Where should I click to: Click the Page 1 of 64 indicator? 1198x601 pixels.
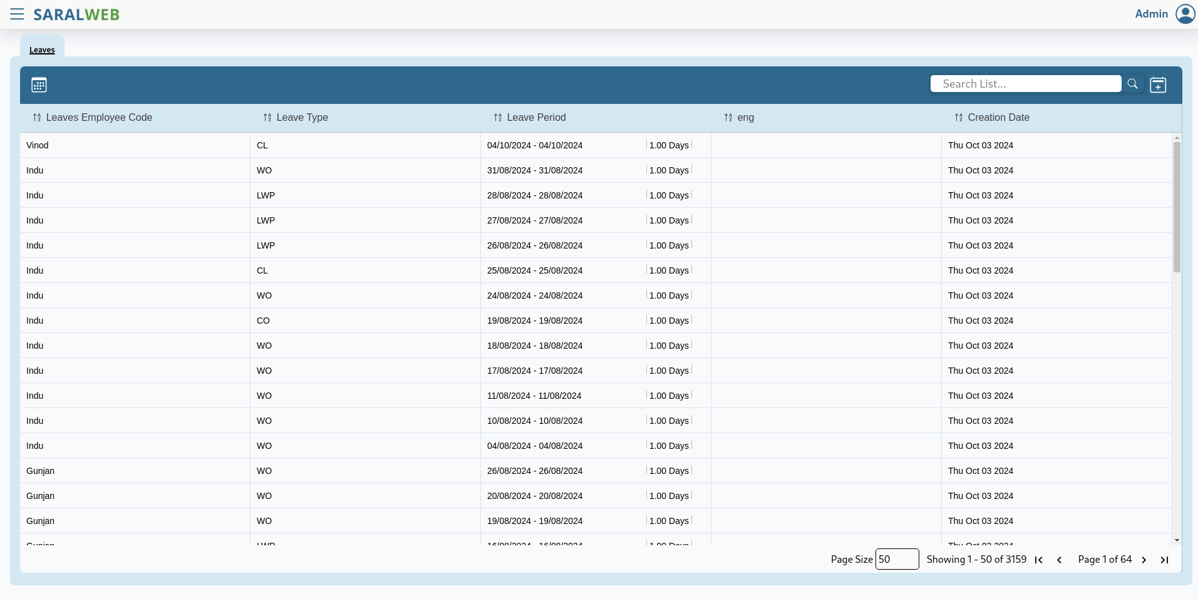1105,559
